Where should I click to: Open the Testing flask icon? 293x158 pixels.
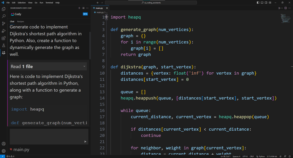pyautogui.click(x=4, y=46)
